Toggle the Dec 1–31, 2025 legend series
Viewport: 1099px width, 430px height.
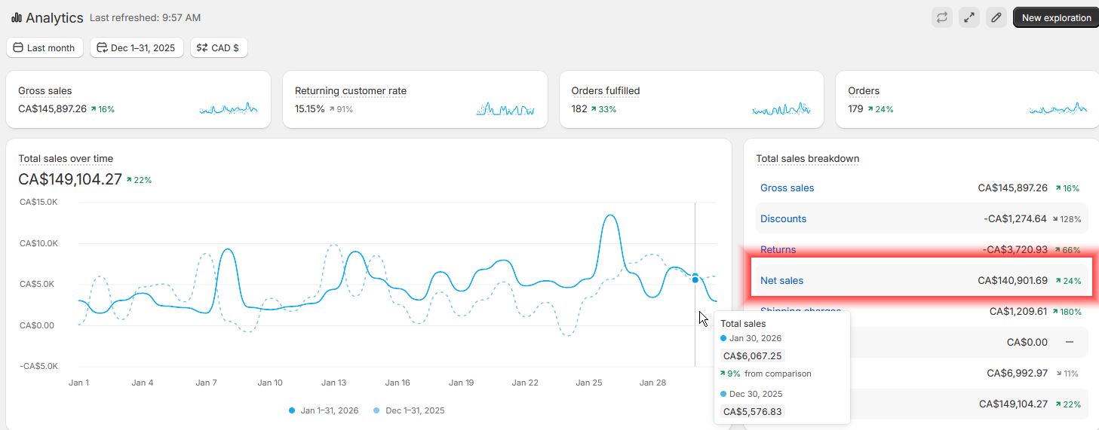[x=413, y=410]
